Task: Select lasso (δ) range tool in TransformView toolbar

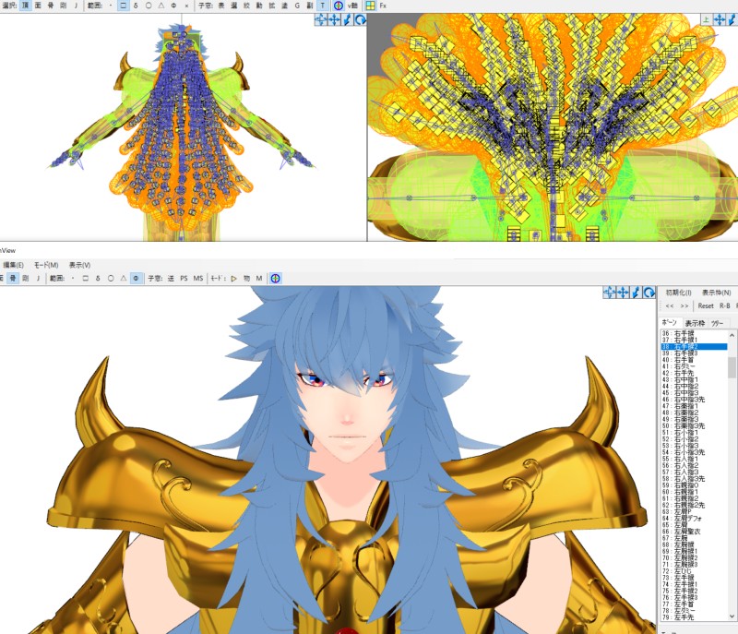Action: coord(98,278)
